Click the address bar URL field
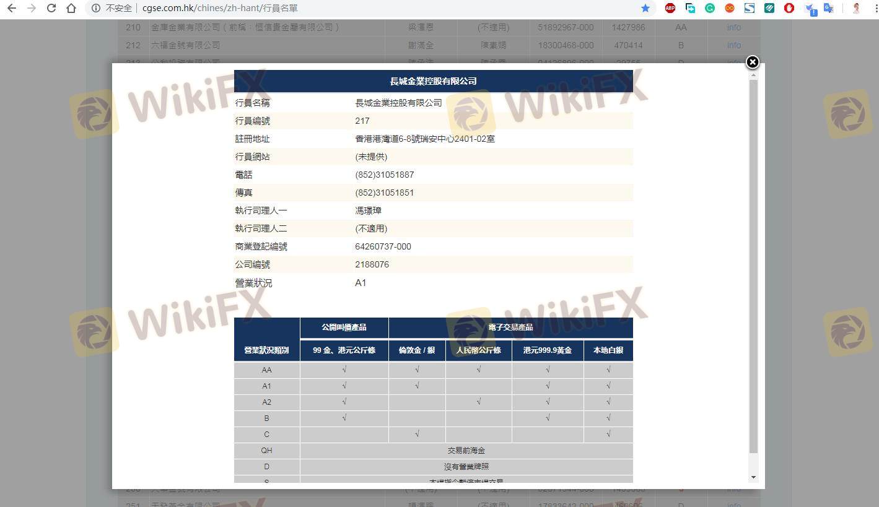Image resolution: width=879 pixels, height=507 pixels. coord(372,9)
